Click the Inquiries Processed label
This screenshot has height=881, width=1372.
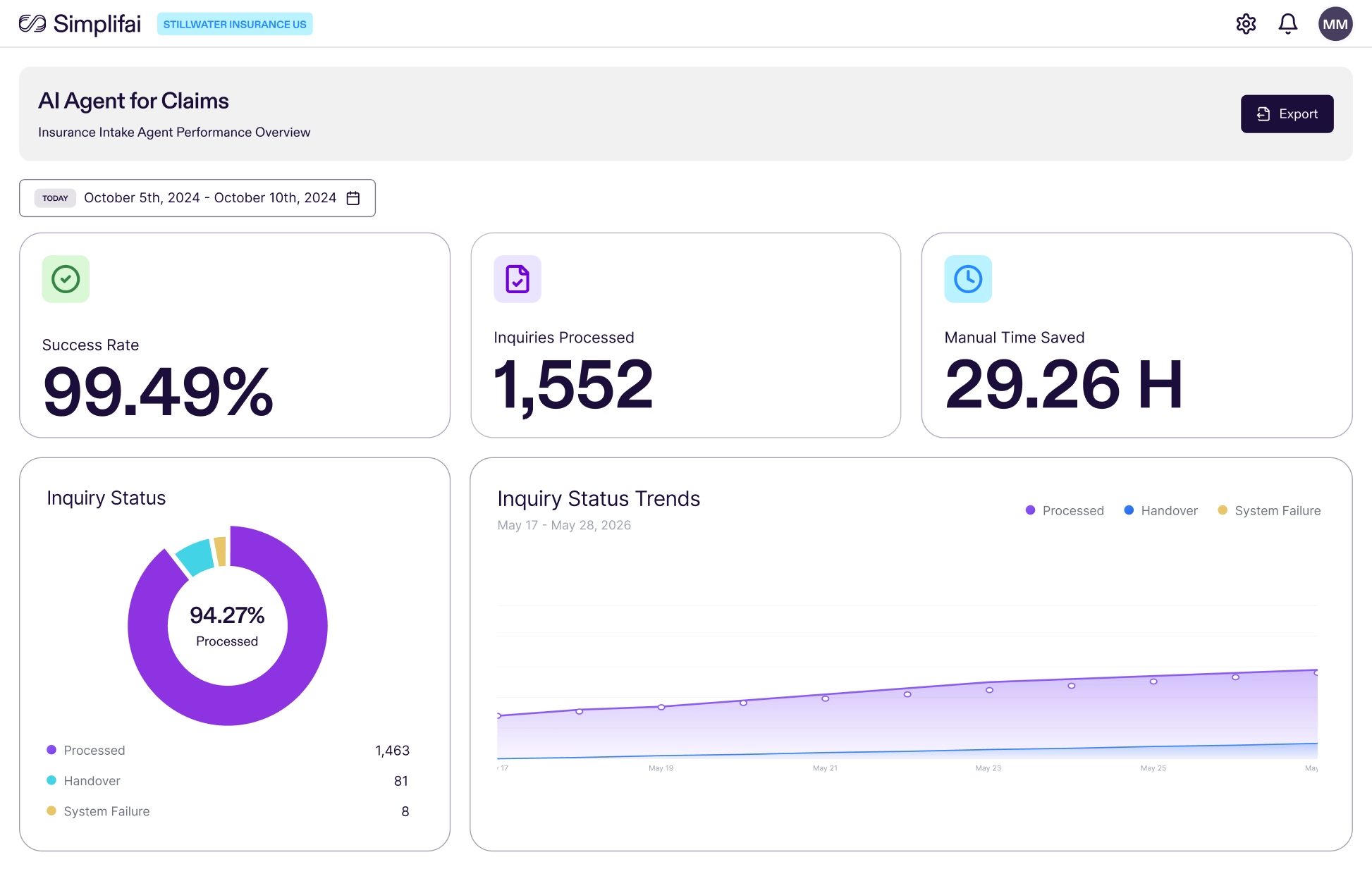click(564, 338)
